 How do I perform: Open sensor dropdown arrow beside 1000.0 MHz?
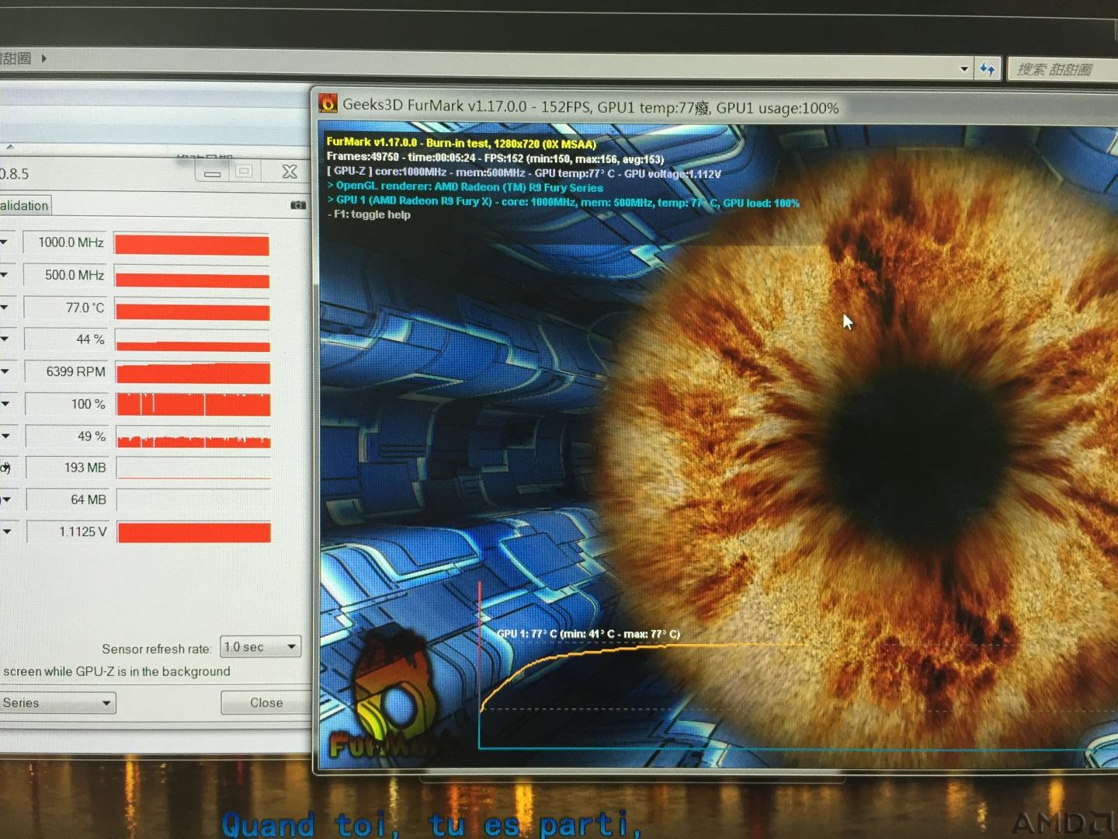tap(5, 242)
